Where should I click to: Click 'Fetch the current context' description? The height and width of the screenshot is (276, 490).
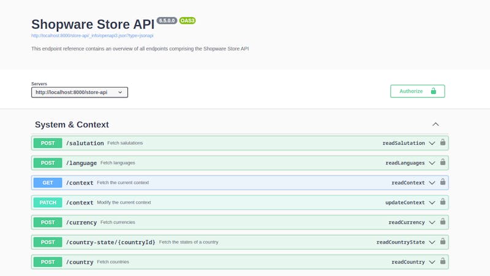(123, 182)
